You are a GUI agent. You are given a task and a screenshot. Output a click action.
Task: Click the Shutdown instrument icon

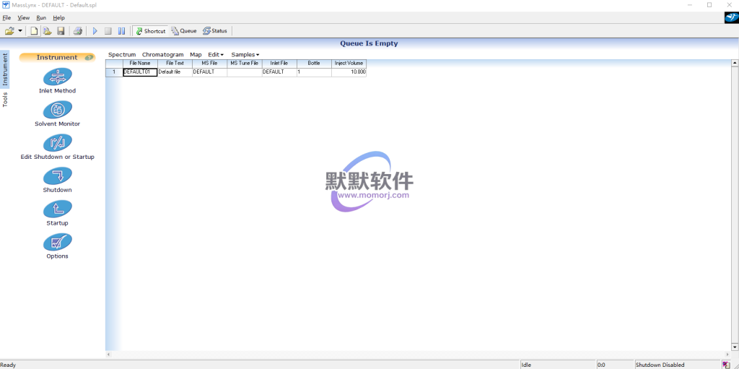pyautogui.click(x=57, y=176)
